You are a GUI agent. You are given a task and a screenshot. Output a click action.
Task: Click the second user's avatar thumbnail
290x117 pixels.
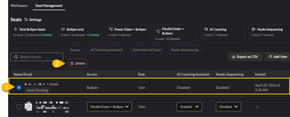28,107
